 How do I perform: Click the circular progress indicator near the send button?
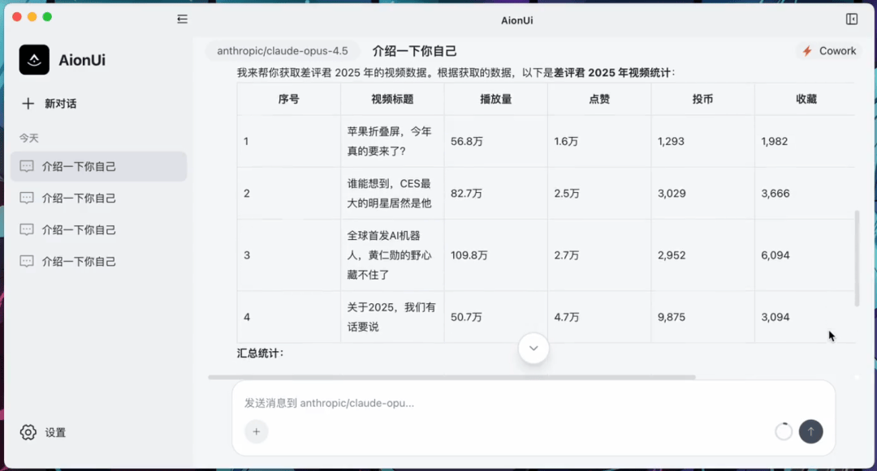tap(783, 432)
